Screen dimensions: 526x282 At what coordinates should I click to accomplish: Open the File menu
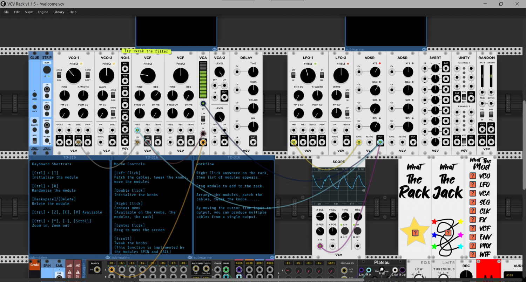coord(6,12)
